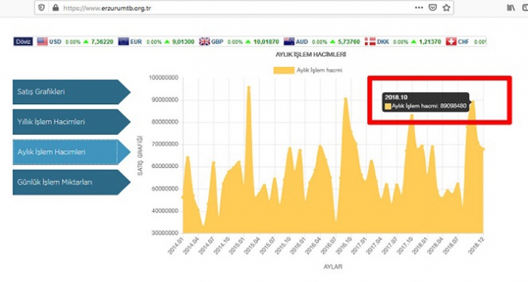
Task: Click the tall 2015 peak data point
Action: (x=249, y=87)
